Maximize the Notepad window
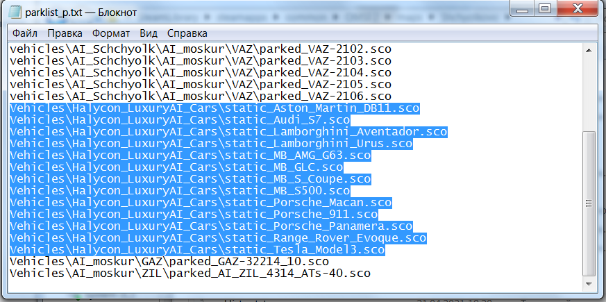Image resolution: width=606 pixels, height=302 pixels. 545,8
